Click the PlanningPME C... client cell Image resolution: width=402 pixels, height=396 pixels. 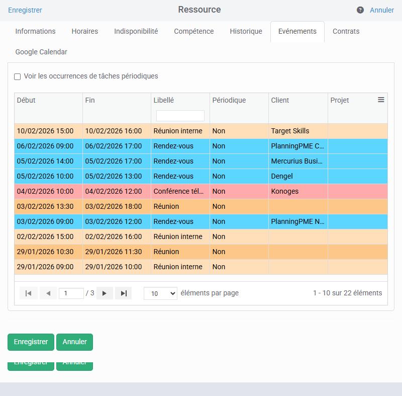point(298,146)
